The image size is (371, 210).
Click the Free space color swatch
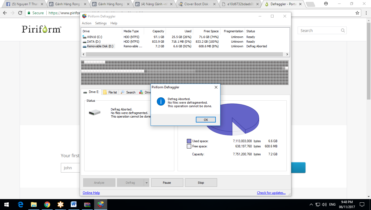pyautogui.click(x=189, y=146)
